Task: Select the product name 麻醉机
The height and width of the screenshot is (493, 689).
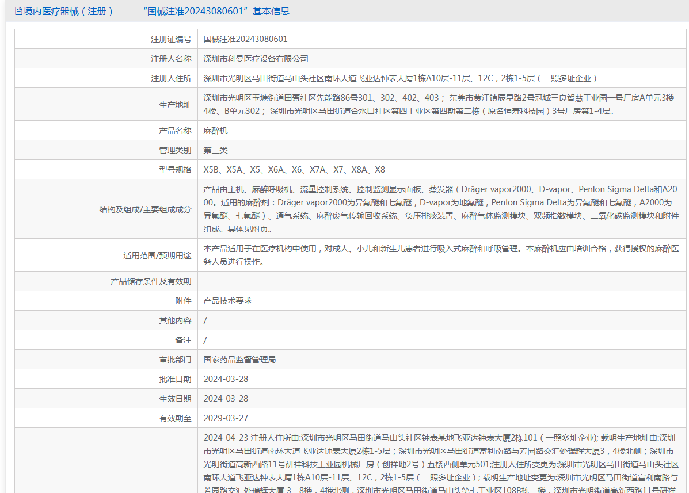Action: 215,131
